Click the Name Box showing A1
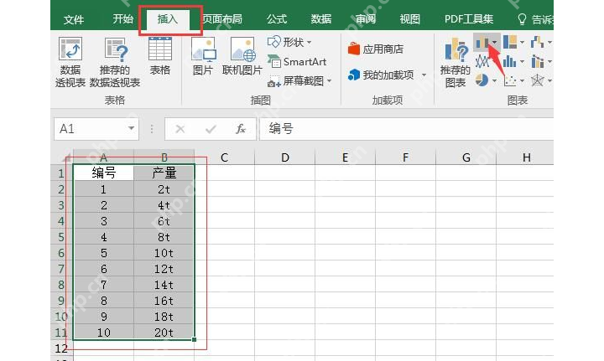 91,129
